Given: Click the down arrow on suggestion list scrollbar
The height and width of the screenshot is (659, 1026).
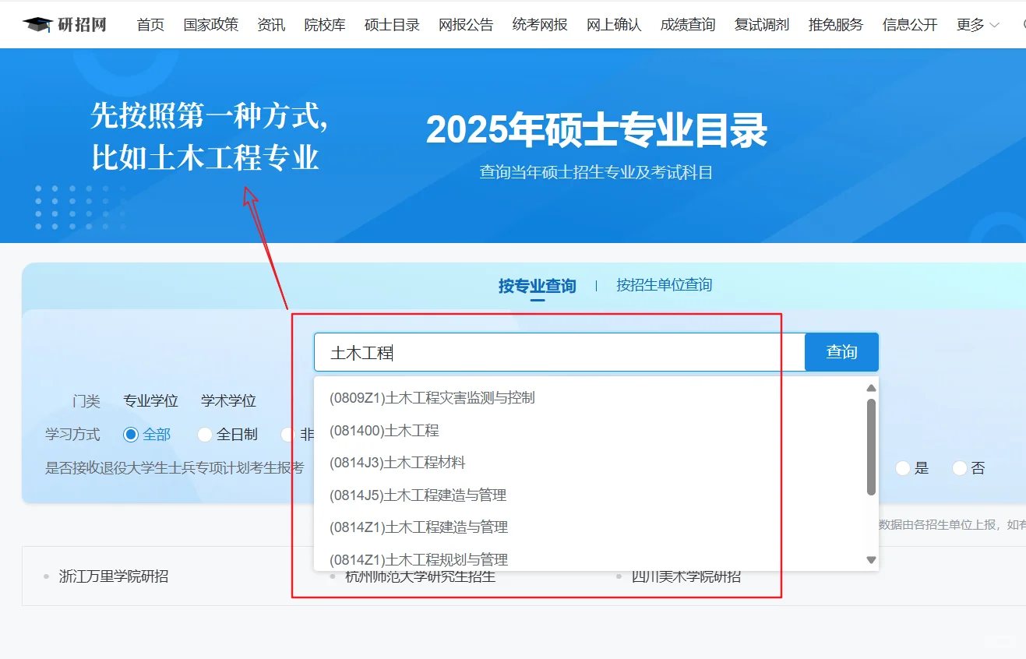Looking at the screenshot, I should click(871, 559).
